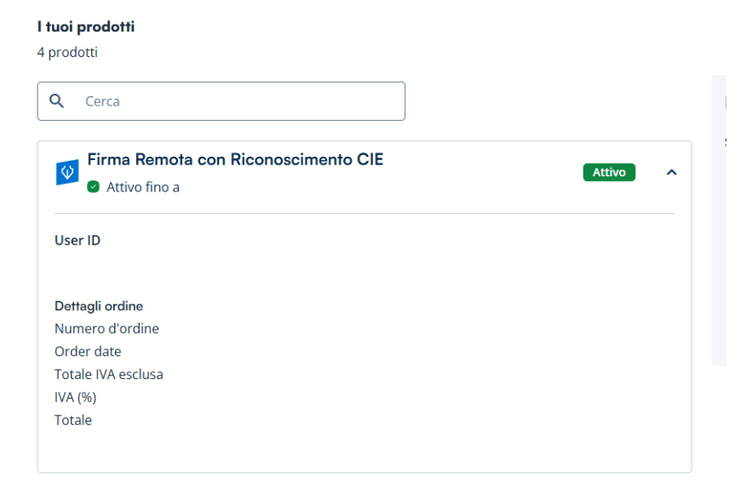Click the User ID label
Screen dimensions: 746x500
(77, 240)
